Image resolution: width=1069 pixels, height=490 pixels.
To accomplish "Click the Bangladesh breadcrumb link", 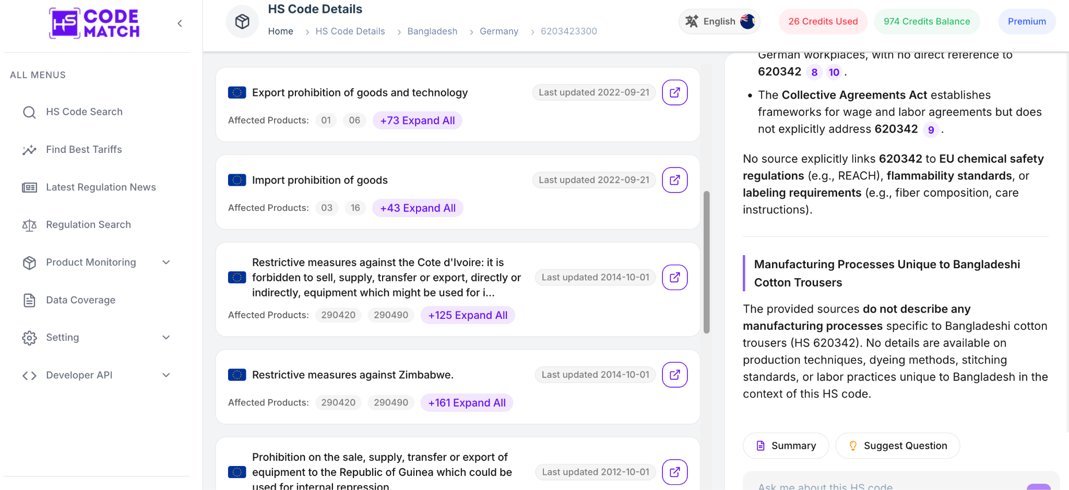I will point(432,31).
